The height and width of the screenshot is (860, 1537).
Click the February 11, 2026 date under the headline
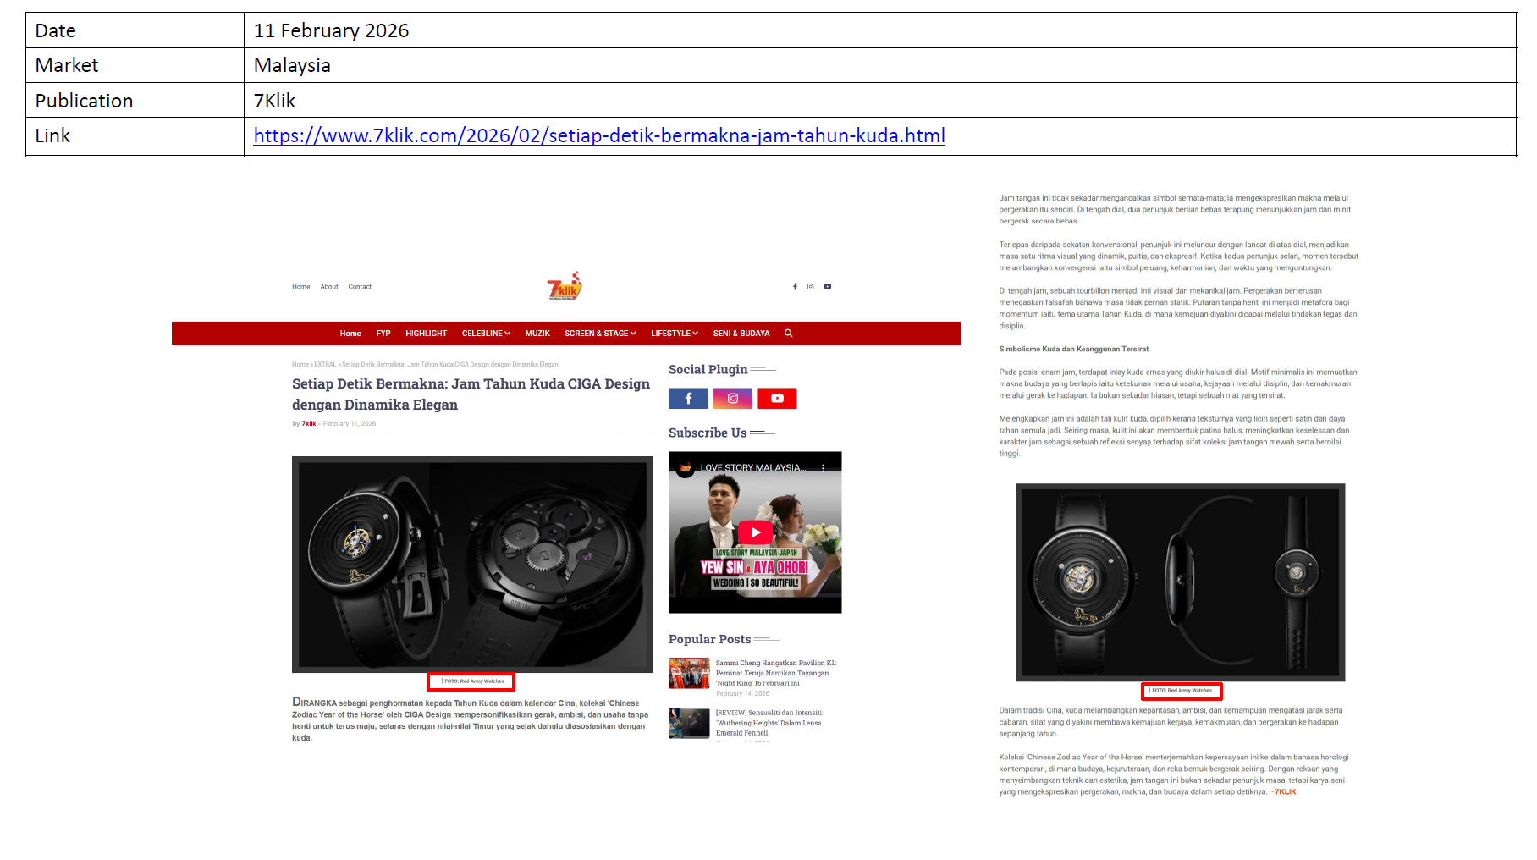350,424
